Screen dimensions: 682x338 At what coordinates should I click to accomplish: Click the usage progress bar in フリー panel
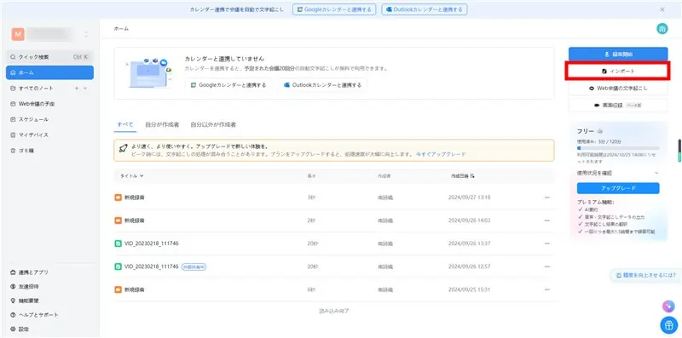point(618,148)
